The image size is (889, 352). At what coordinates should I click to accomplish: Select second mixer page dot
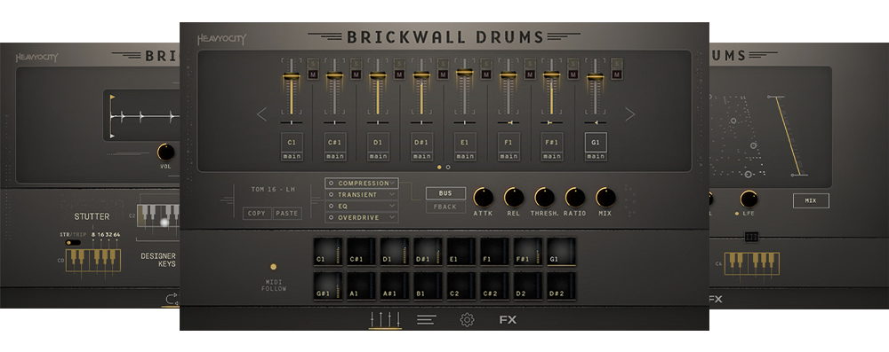pyautogui.click(x=448, y=167)
